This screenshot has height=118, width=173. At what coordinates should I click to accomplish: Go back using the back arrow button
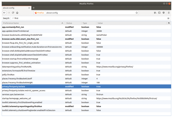[x=4, y=13]
